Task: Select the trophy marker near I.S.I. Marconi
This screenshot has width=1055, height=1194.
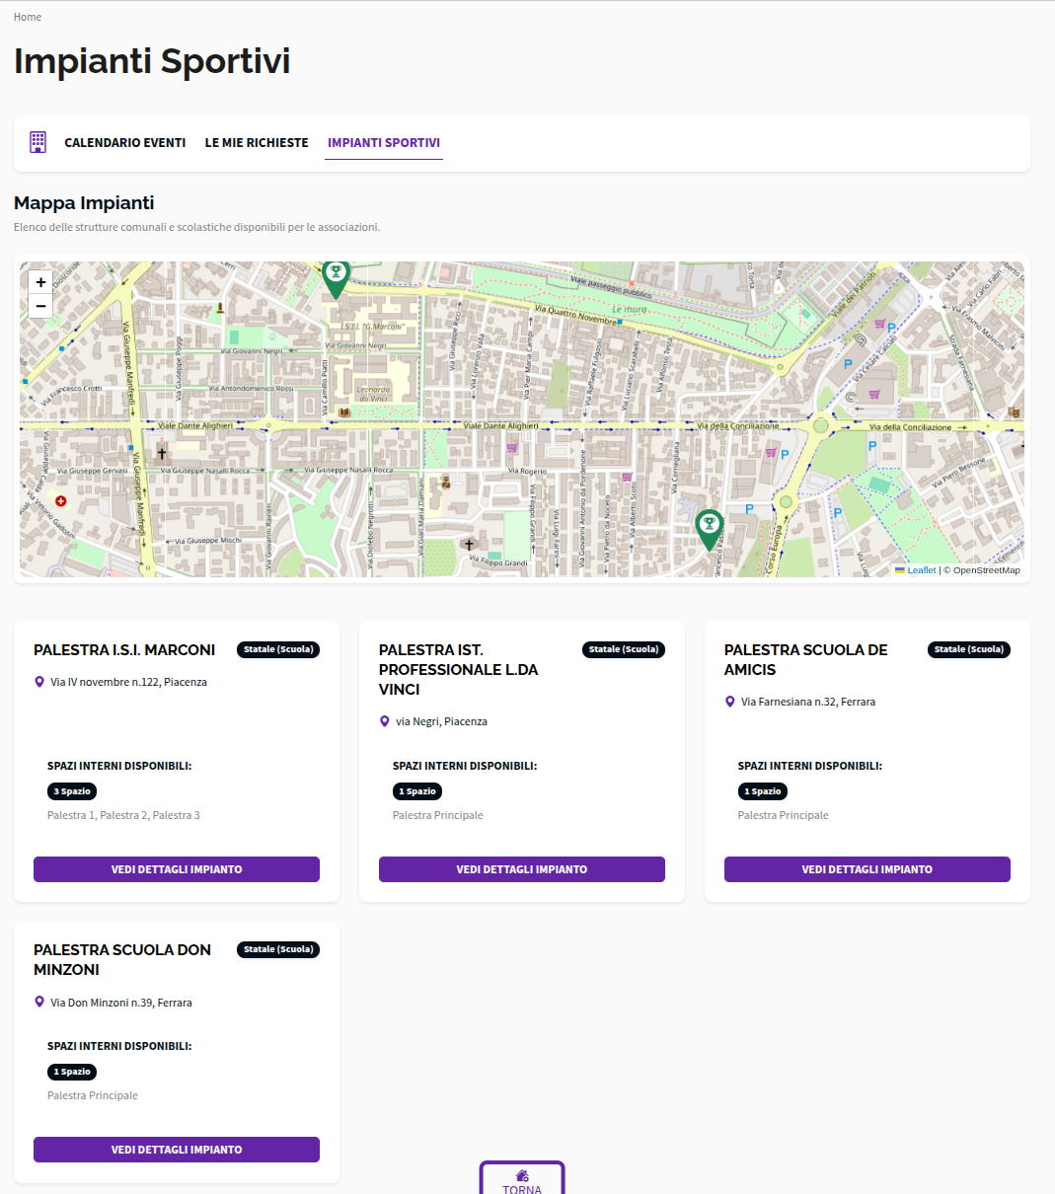Action: (336, 279)
